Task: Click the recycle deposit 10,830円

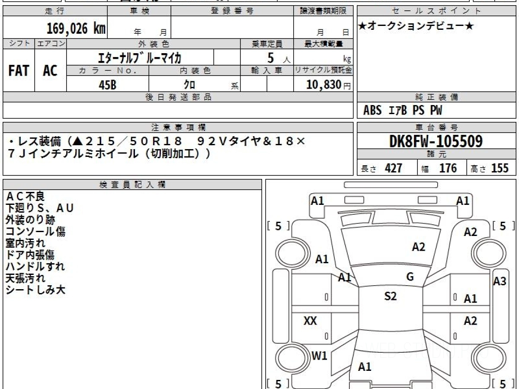Action: [329, 85]
